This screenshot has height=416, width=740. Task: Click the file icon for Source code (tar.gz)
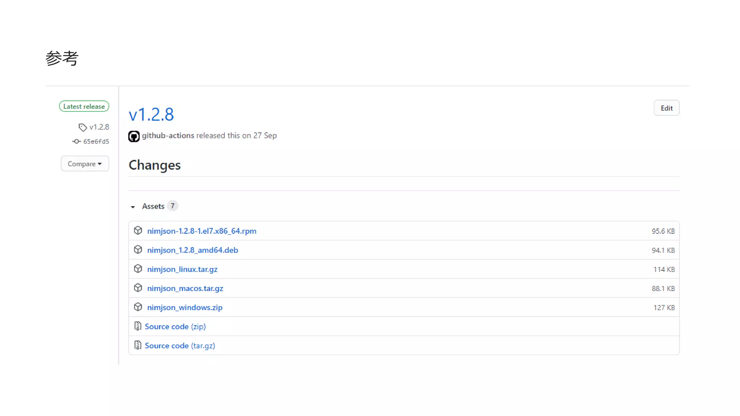tap(137, 345)
